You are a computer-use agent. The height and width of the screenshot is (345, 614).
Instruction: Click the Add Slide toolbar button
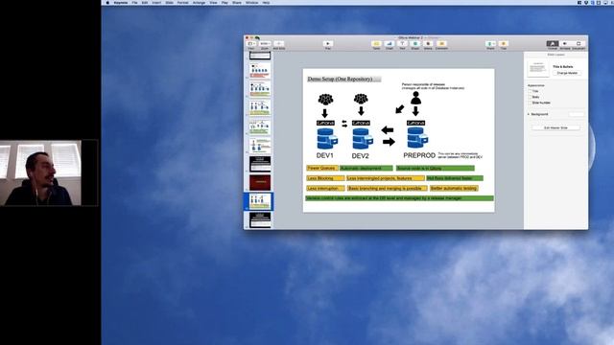279,44
